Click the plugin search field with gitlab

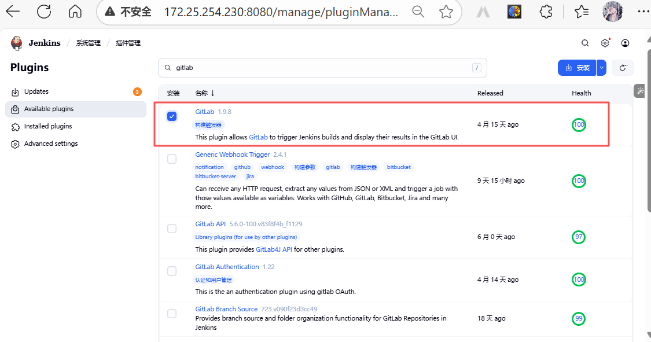coord(322,68)
